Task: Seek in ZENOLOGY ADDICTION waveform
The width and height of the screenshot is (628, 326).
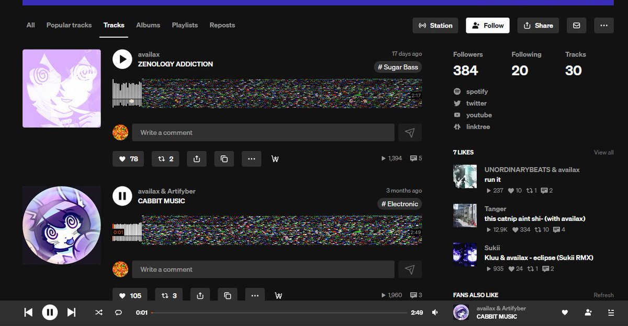Action: coord(267,93)
